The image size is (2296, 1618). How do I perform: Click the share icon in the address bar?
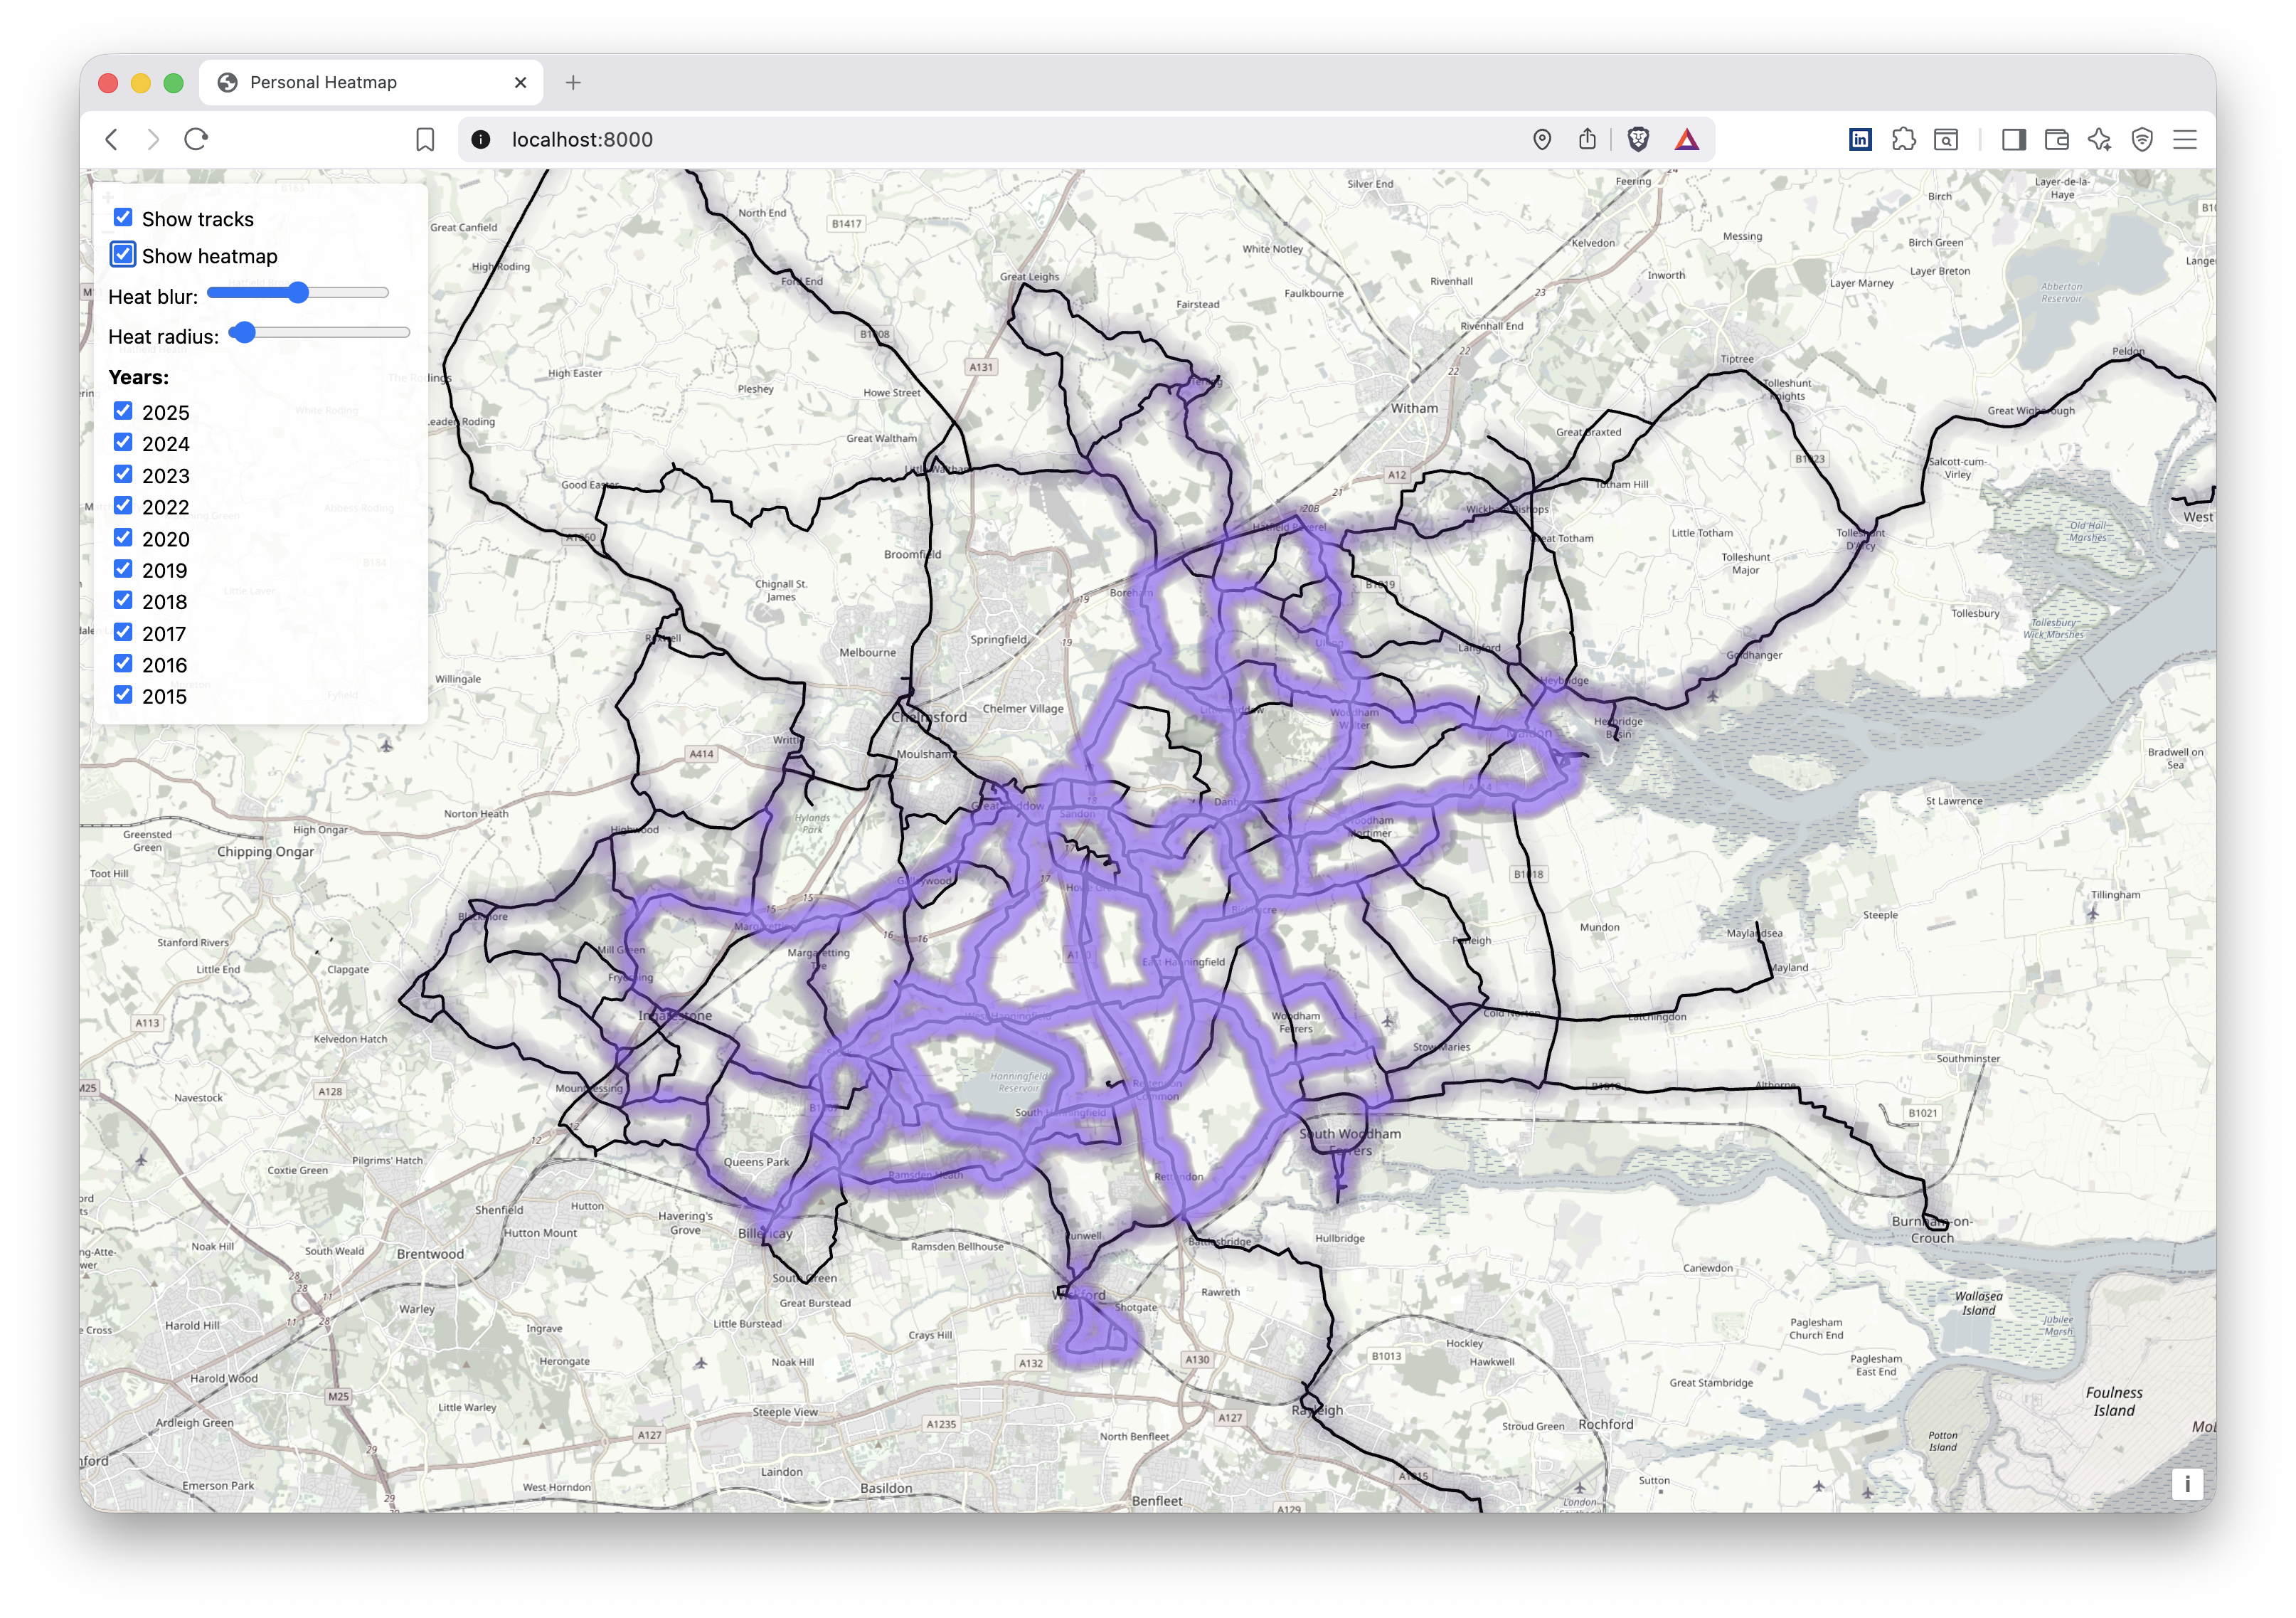click(x=1588, y=139)
